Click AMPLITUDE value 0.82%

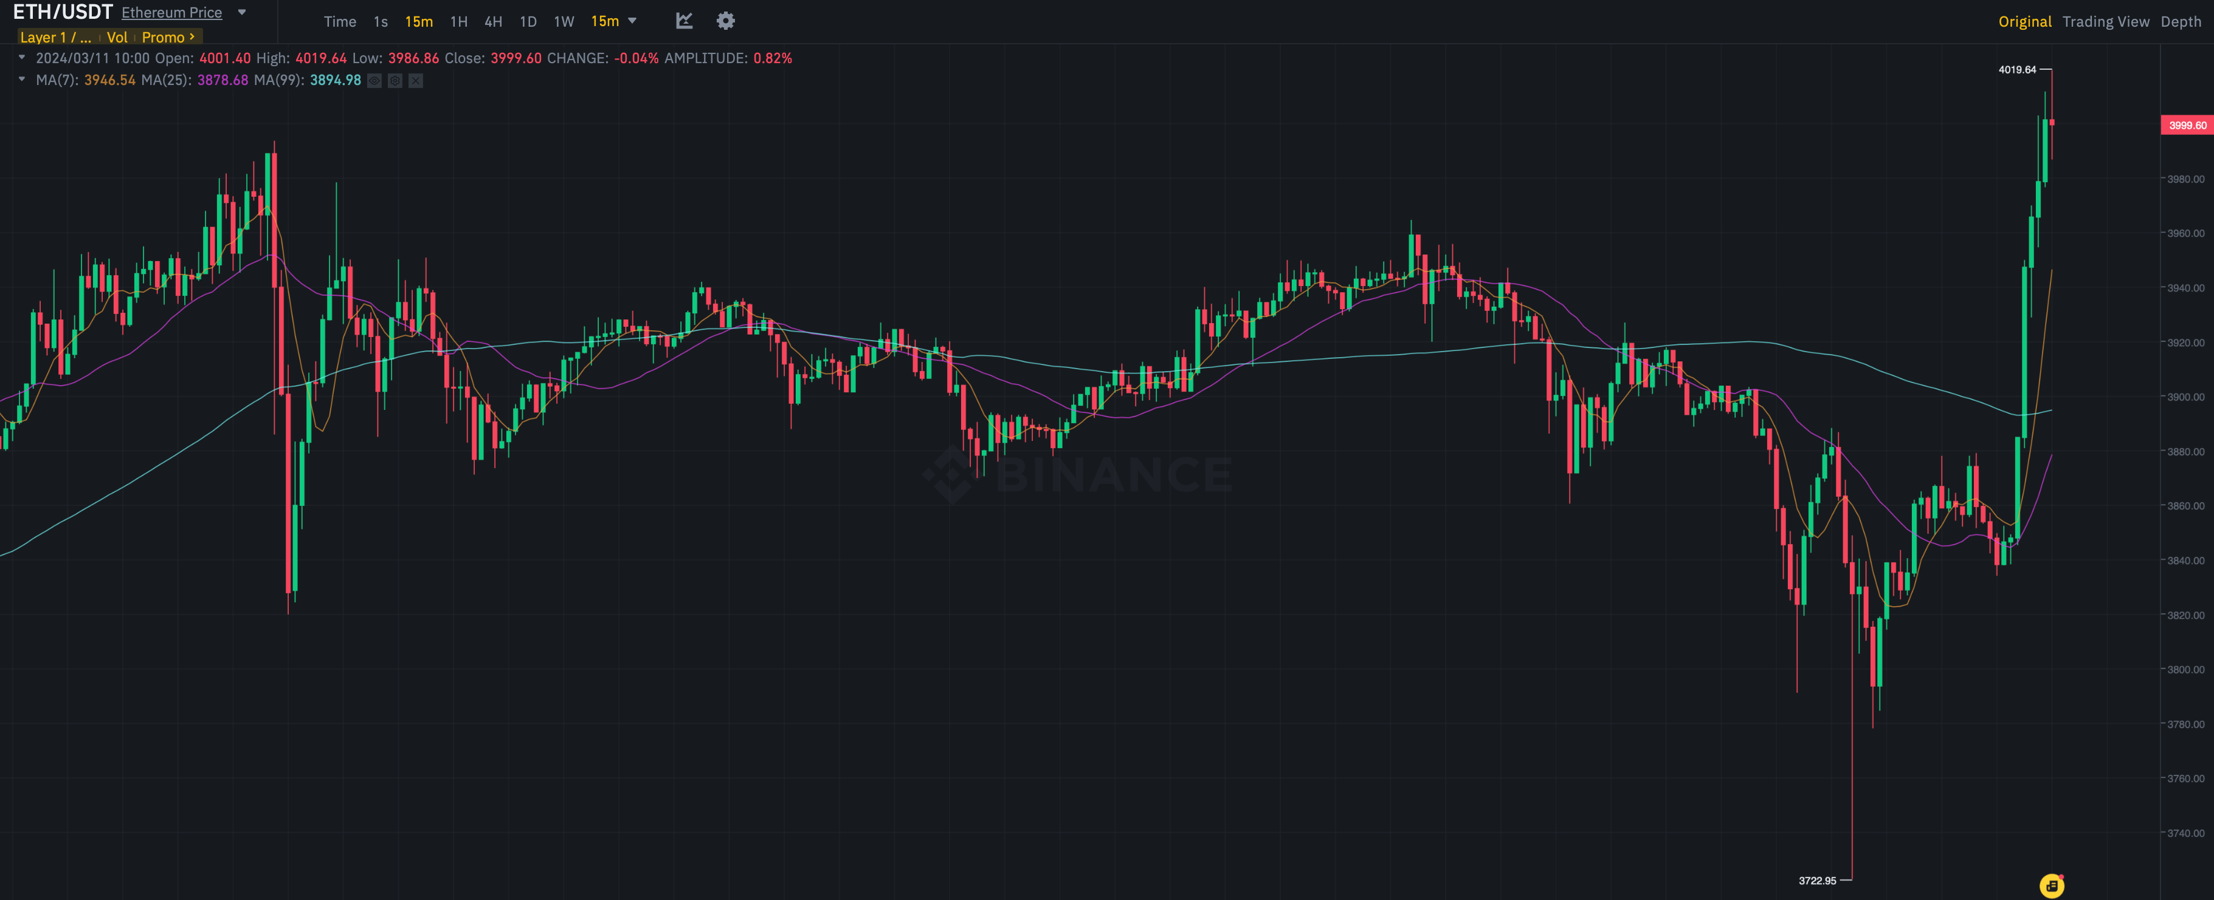[x=773, y=58]
